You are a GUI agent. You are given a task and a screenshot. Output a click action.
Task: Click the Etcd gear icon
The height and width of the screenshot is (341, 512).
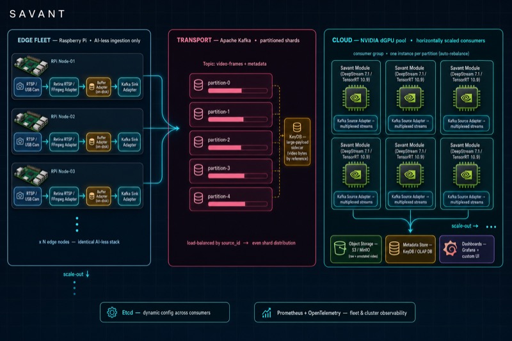coord(112,312)
